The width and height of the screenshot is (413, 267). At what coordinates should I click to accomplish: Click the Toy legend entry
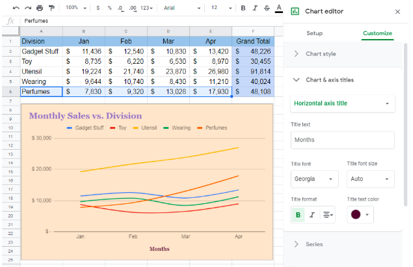tap(118, 128)
